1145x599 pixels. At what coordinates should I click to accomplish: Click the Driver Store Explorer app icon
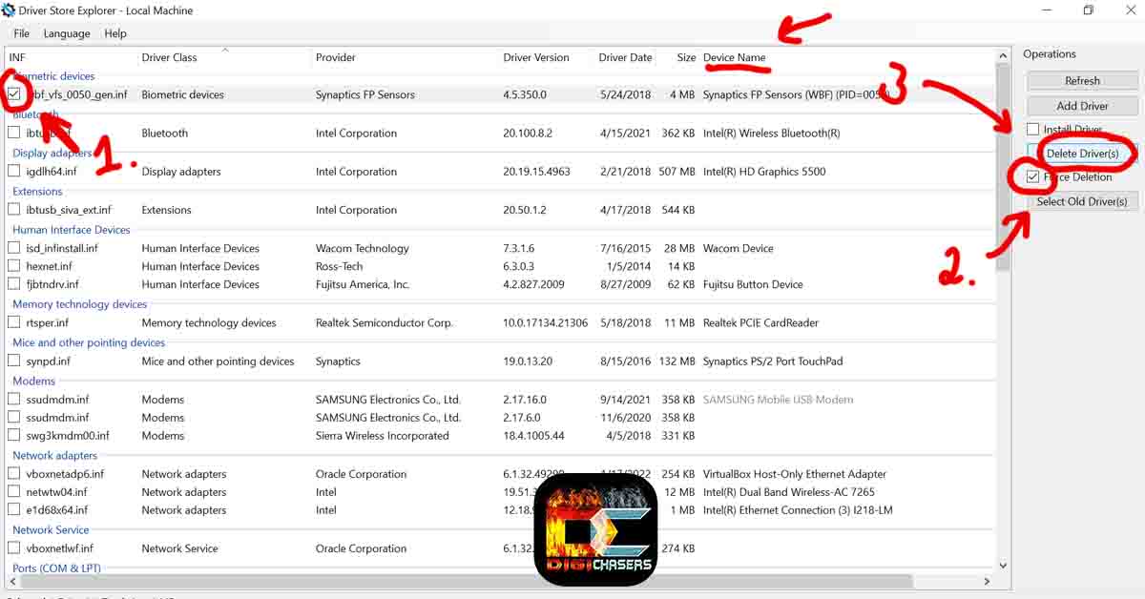(x=9, y=10)
